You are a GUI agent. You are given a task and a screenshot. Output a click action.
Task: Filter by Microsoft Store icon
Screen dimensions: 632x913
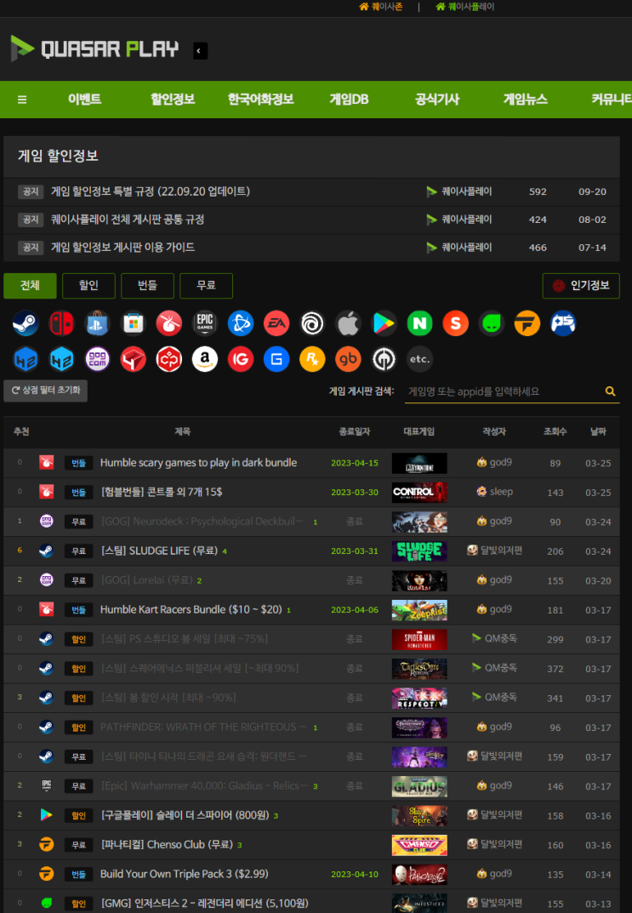click(134, 323)
